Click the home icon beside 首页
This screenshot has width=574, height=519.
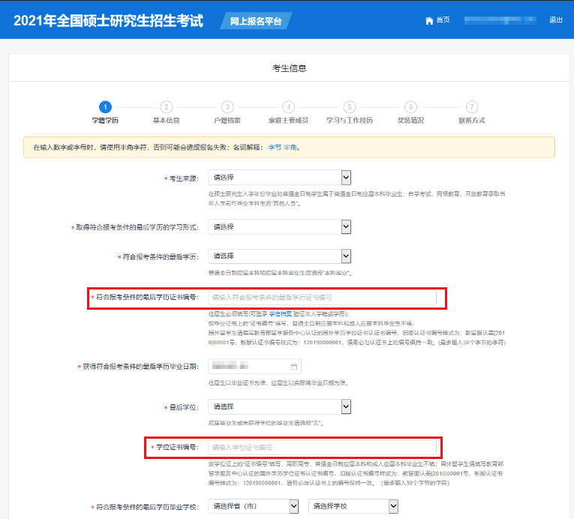coord(429,20)
